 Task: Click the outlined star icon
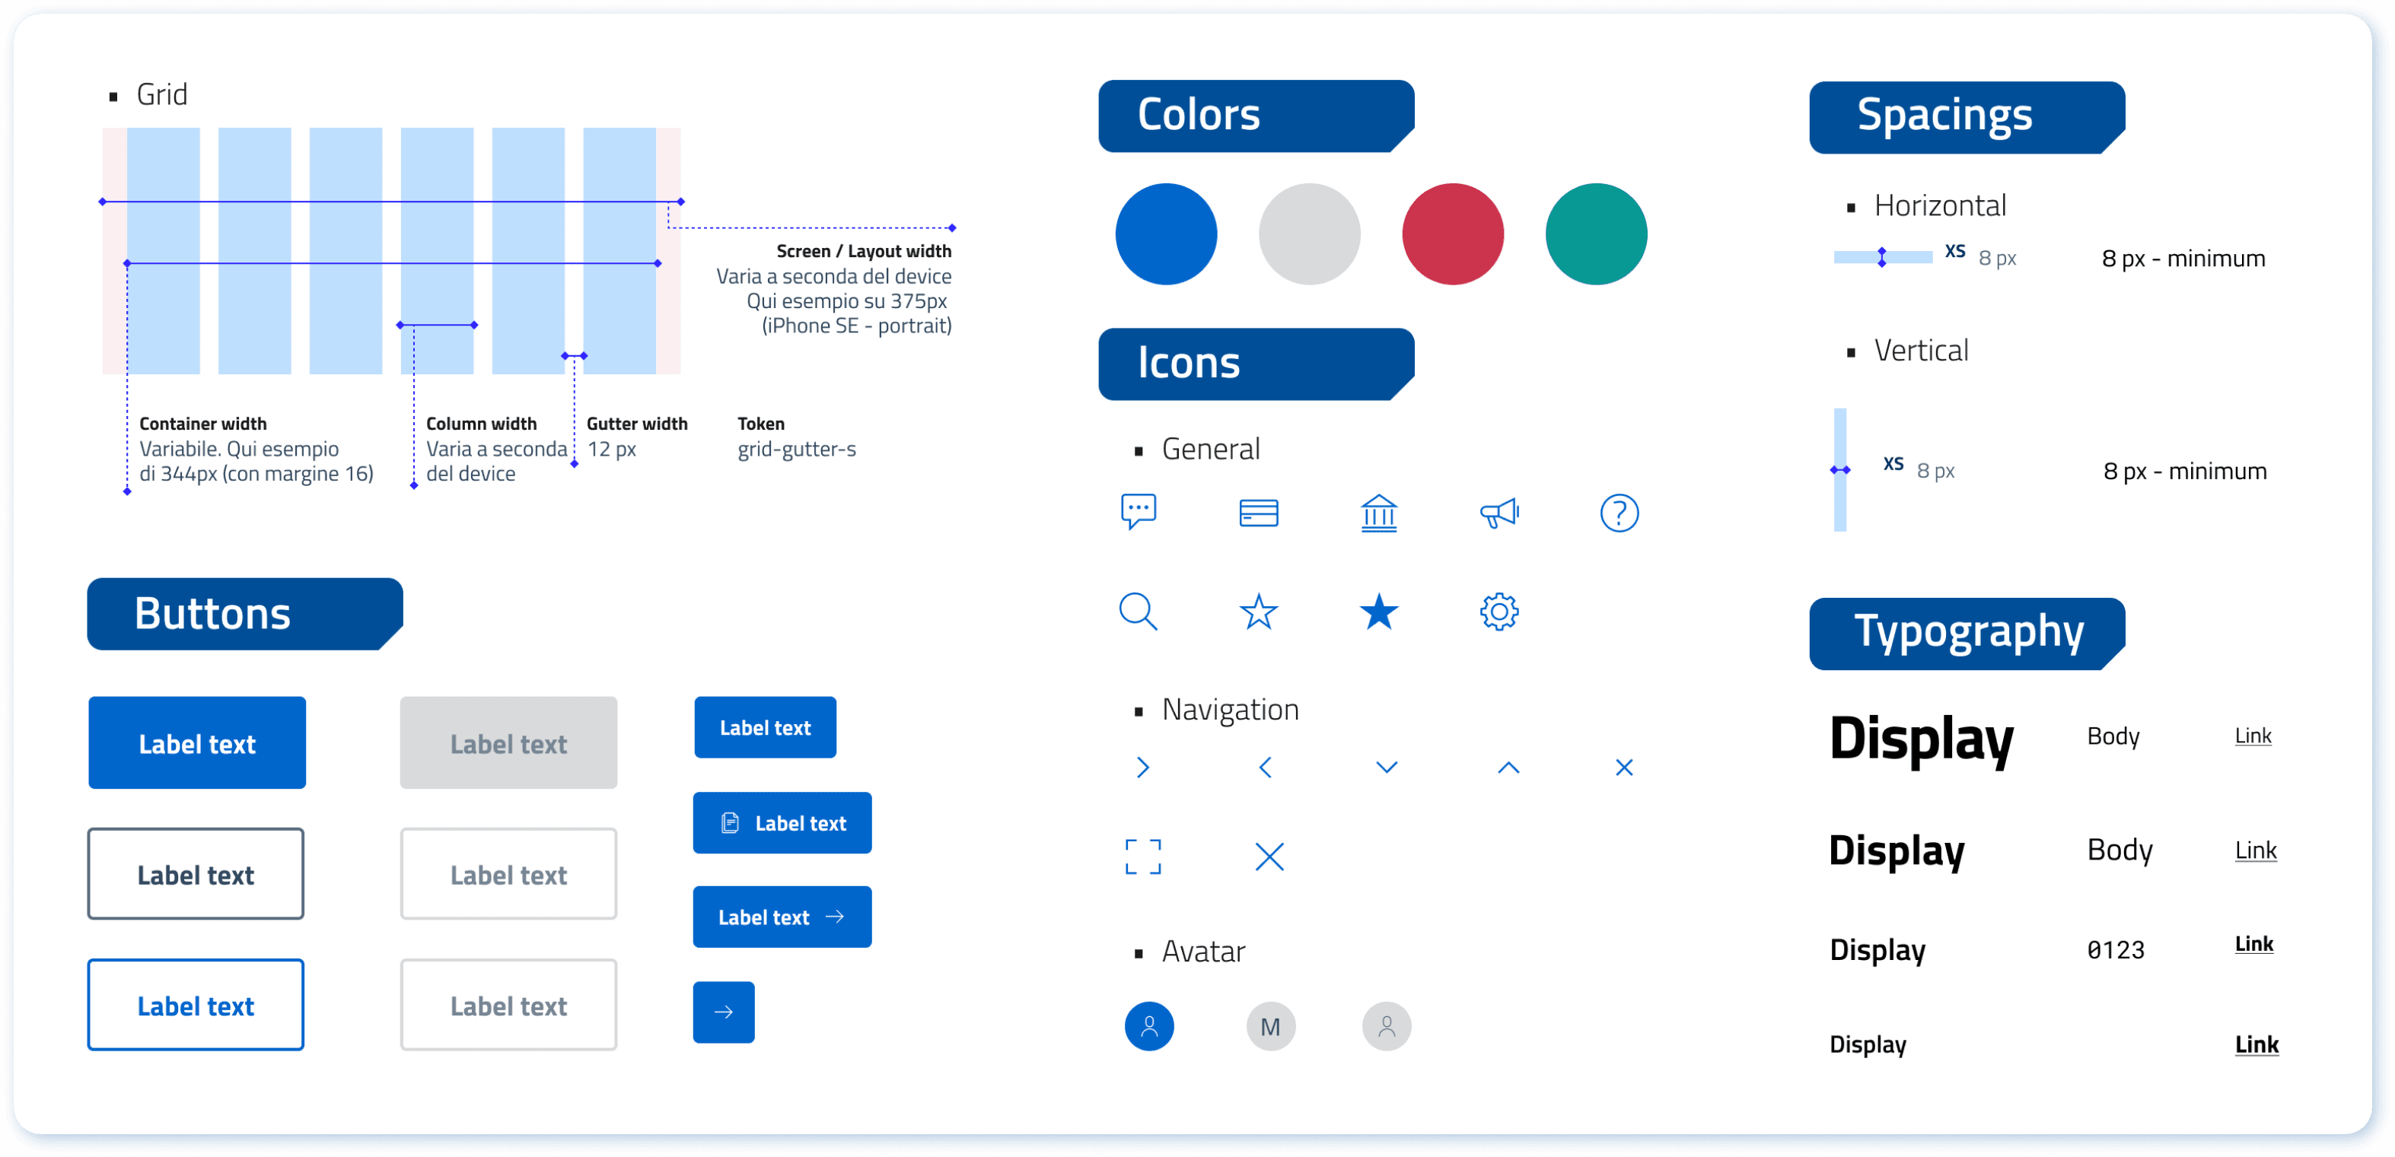coord(1258,612)
